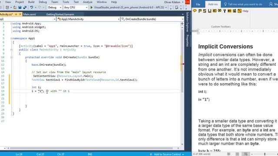Viewport: 278px width, 156px height.
Task: Open the Team menu
Action: (54, 2)
